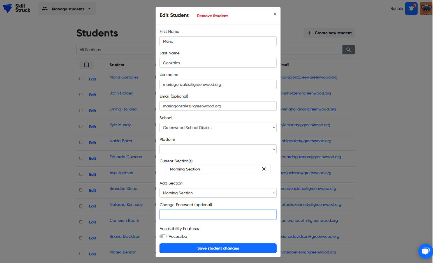Open the Add Section dropdown
This screenshot has width=433, height=263.
click(218, 193)
